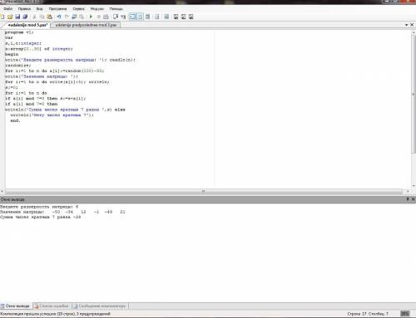Image resolution: width=416 pixels, height=318 pixels.
Task: Click the horizontal scroll-right arrow
Action: click(408, 191)
